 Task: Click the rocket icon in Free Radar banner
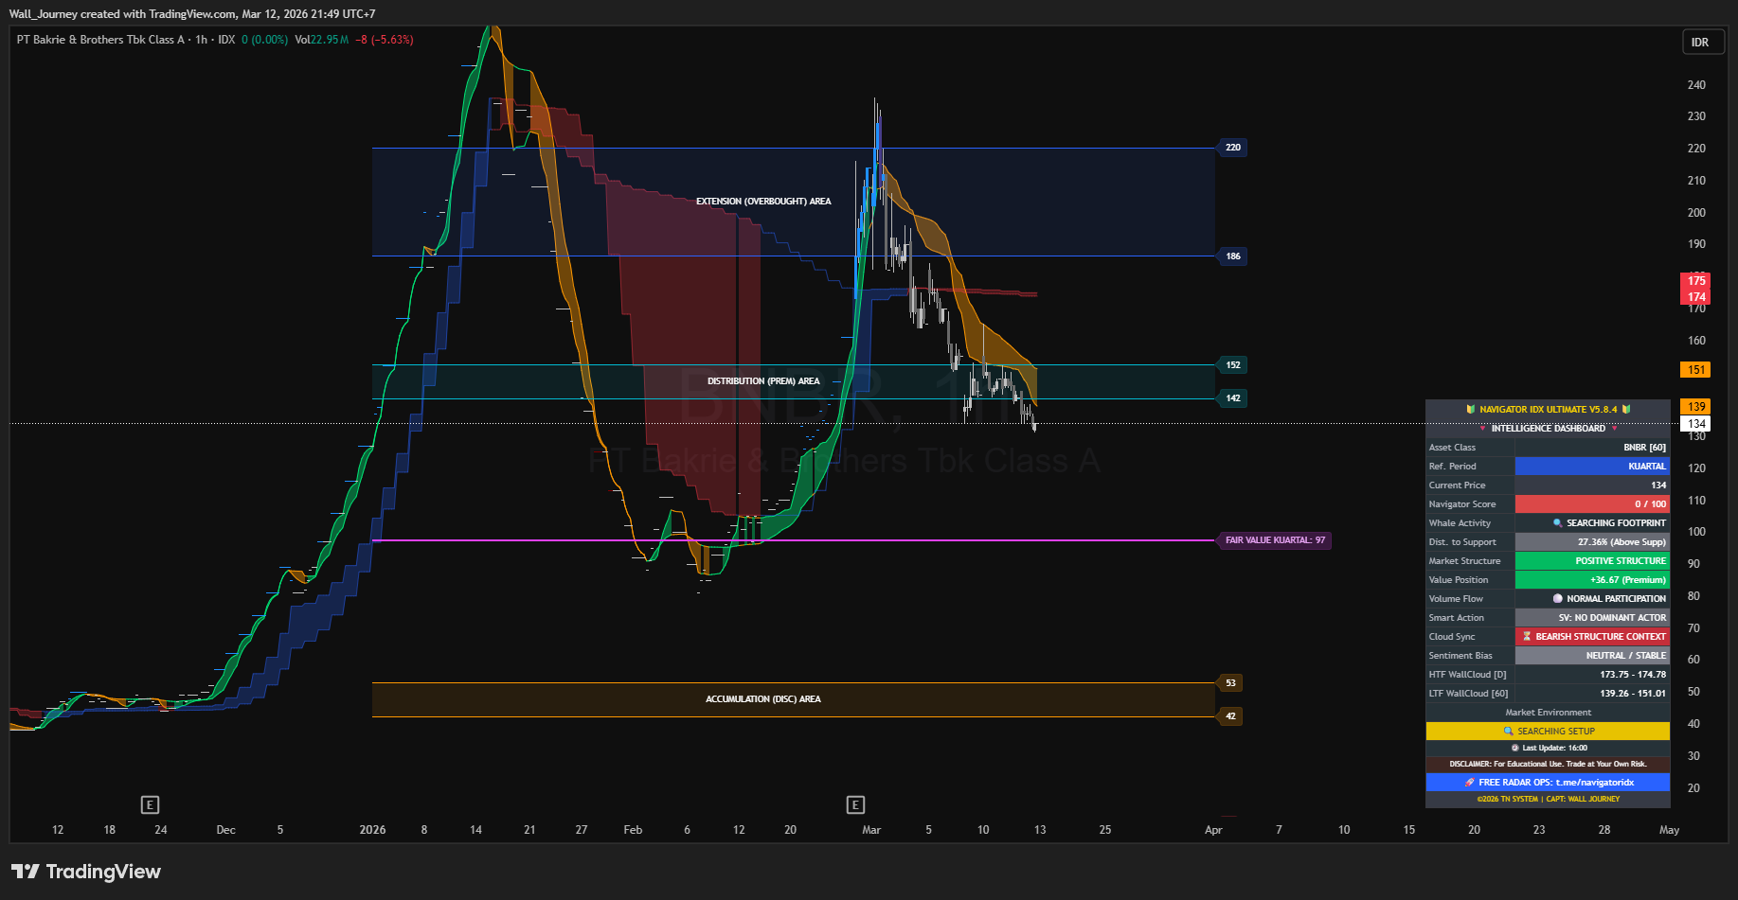(x=1469, y=783)
